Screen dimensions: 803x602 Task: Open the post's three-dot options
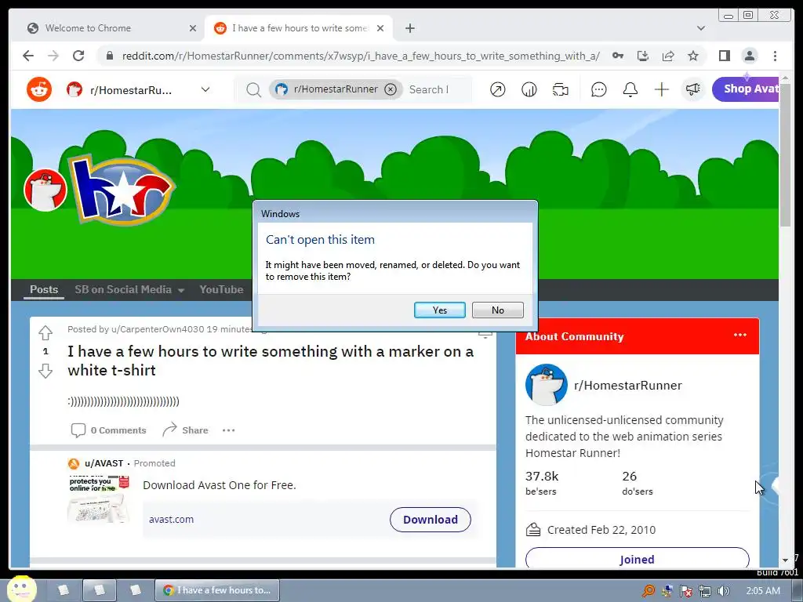coord(228,430)
